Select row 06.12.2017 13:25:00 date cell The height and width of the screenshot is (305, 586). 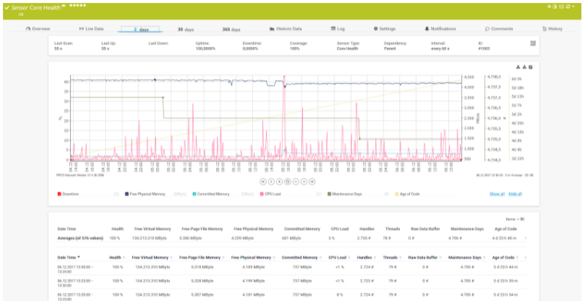[x=75, y=283]
